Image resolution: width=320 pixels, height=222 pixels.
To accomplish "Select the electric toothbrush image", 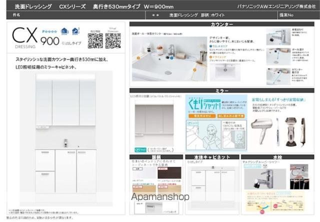I will 278,132.
